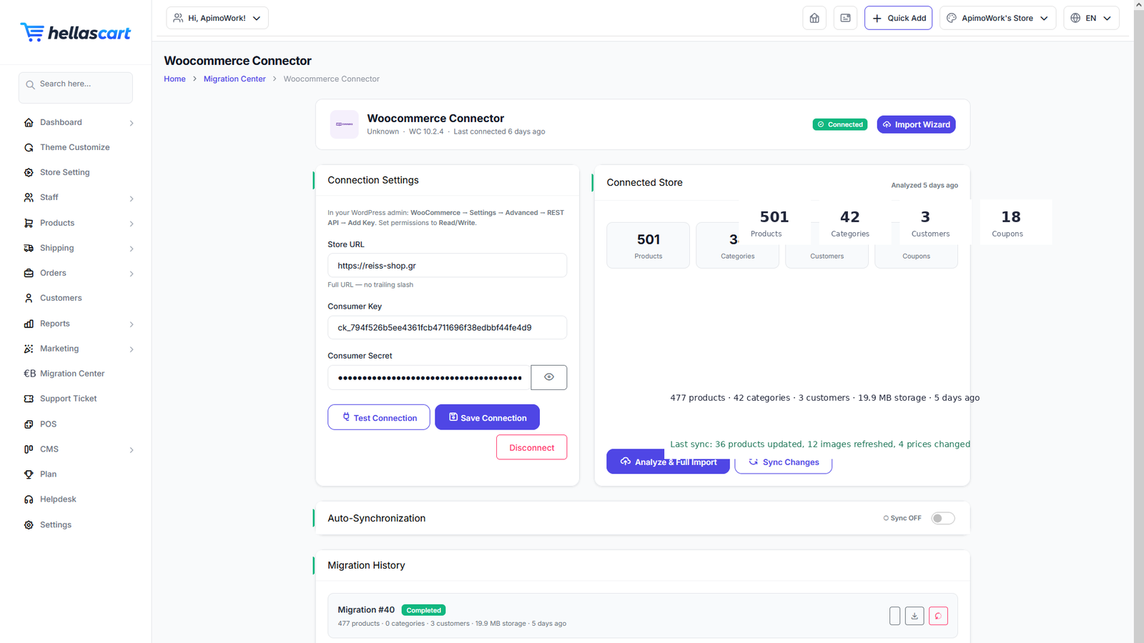Reveal the Consumer Secret with eye icon

549,377
